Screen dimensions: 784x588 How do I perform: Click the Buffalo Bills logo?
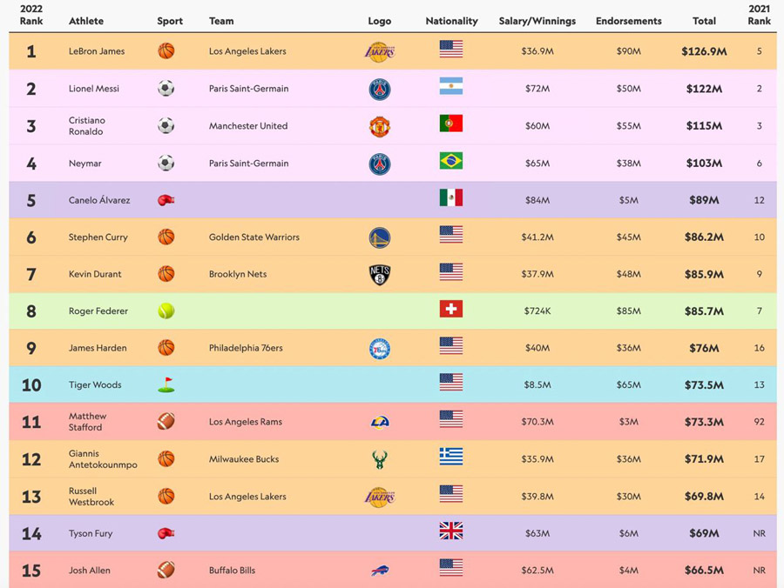(380, 571)
